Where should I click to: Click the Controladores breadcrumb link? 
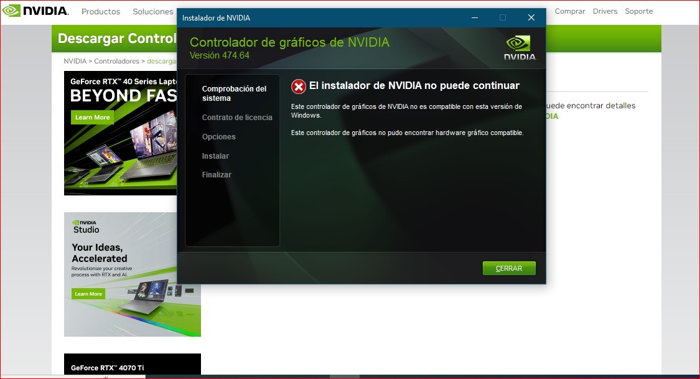coord(116,61)
